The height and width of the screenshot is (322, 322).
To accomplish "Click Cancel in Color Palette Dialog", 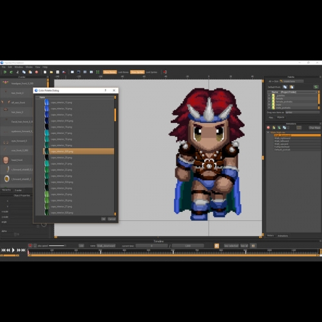I will 111,219.
